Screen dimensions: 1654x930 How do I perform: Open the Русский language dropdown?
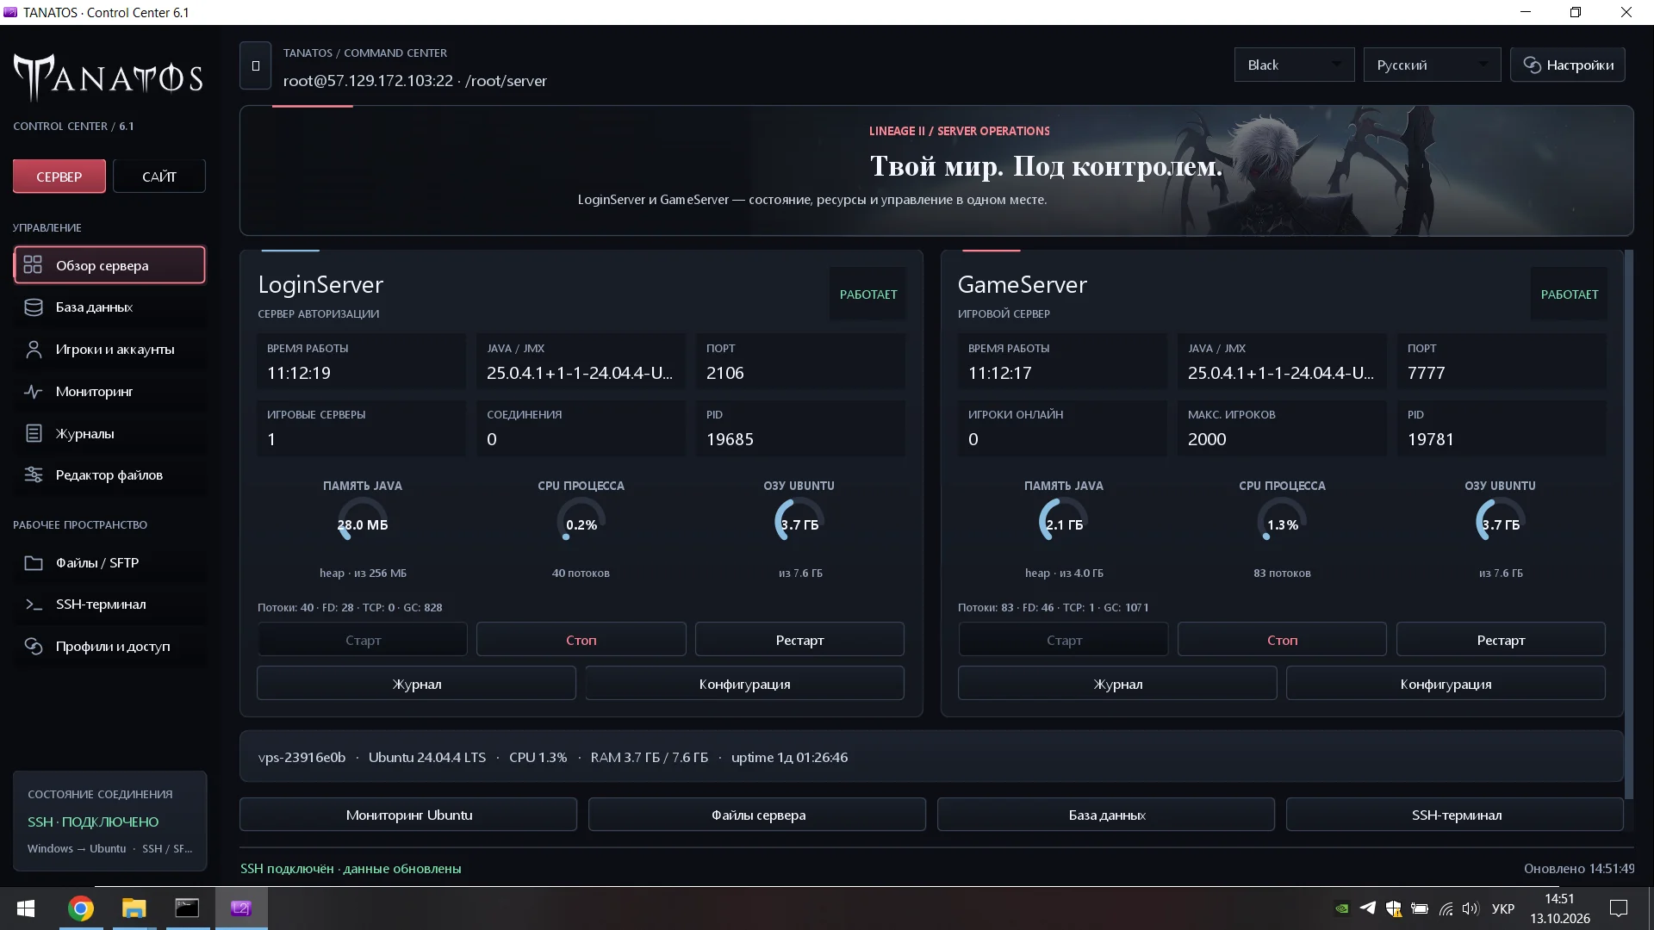pos(1432,65)
